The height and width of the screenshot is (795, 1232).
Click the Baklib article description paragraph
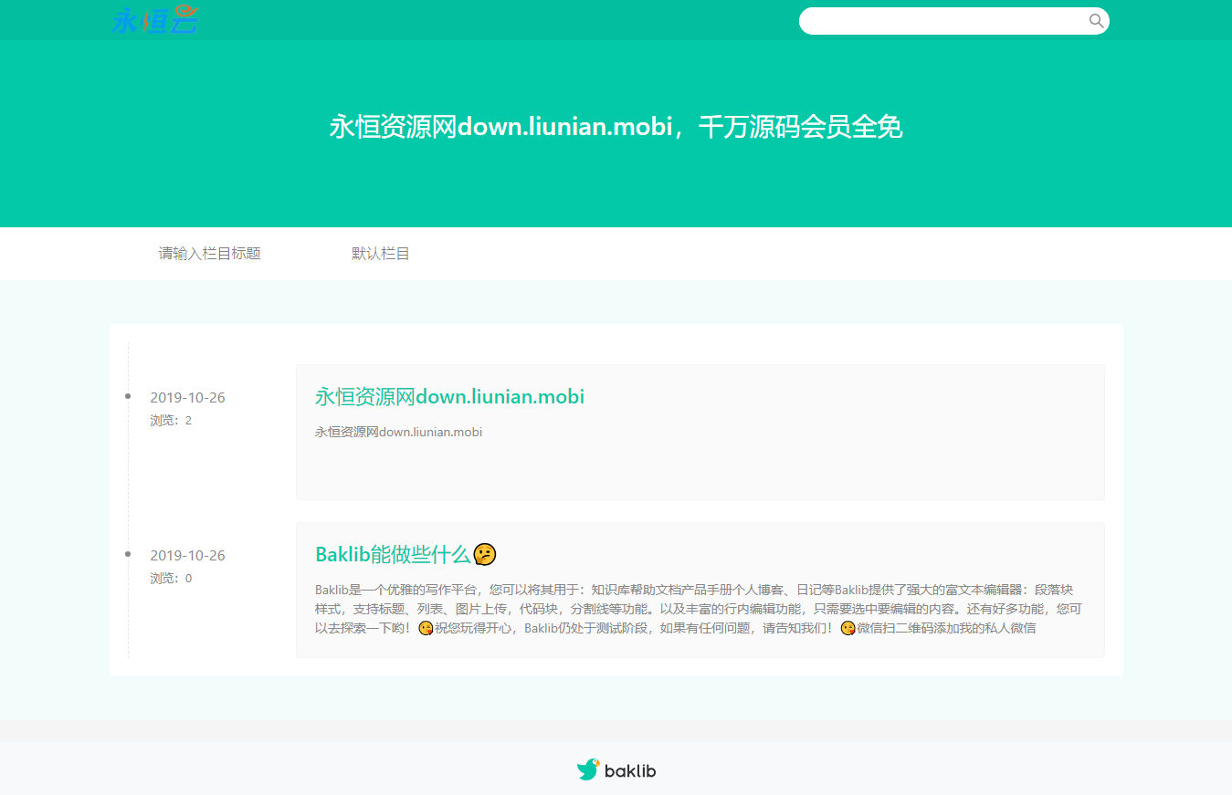(699, 609)
